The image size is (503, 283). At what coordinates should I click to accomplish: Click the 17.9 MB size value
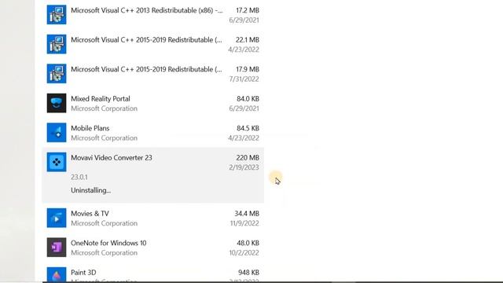248,69
